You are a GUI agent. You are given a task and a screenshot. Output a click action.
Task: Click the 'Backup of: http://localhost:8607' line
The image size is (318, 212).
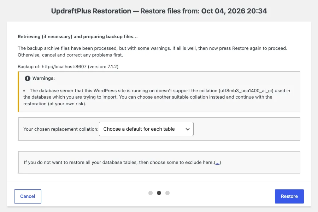(68, 66)
